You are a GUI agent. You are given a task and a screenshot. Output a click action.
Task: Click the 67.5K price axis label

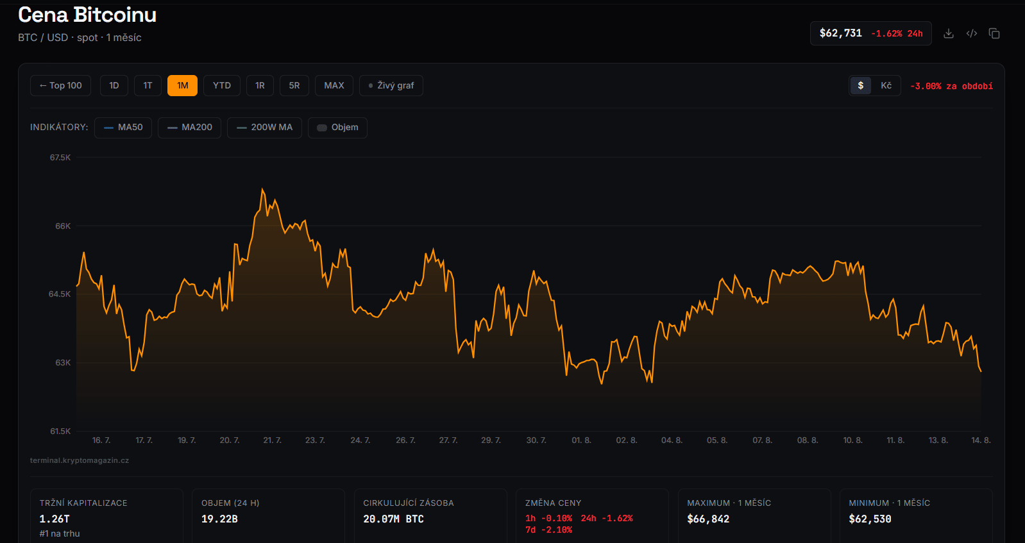tap(60, 158)
